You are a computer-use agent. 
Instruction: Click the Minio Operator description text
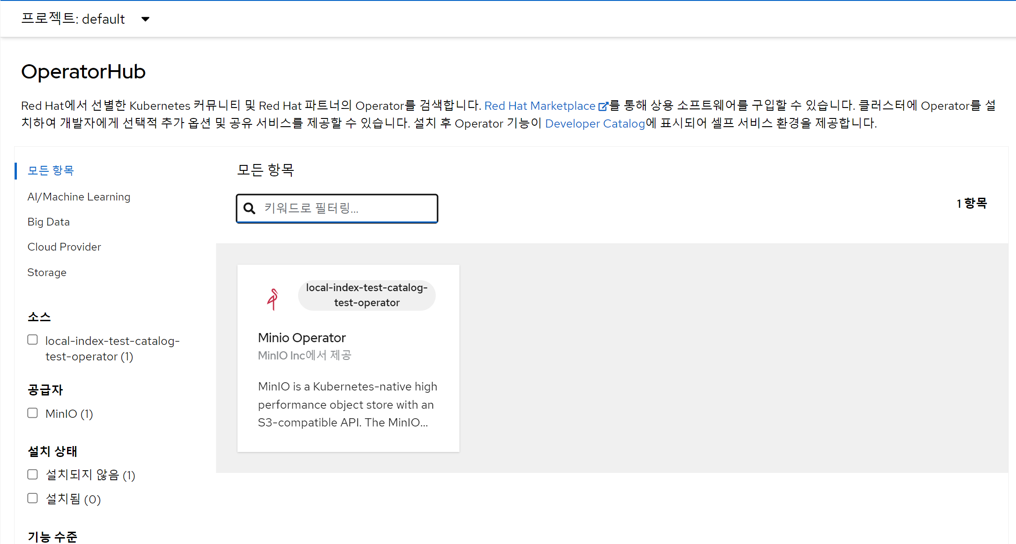[x=347, y=405]
